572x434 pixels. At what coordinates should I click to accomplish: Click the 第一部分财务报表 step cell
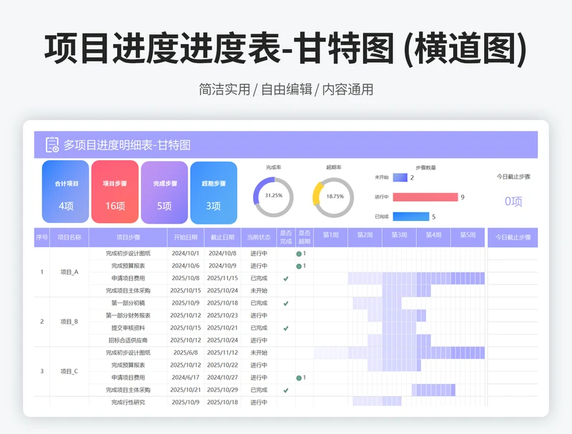coord(128,315)
